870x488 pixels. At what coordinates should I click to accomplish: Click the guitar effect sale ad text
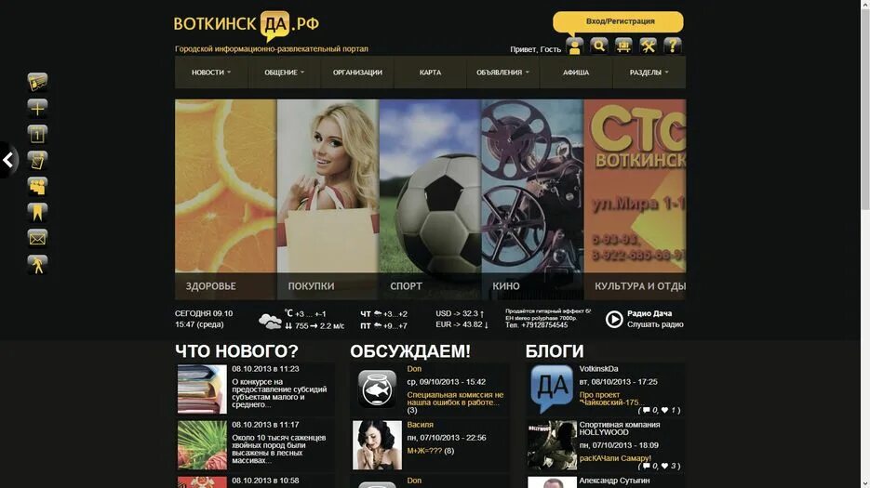click(x=548, y=318)
